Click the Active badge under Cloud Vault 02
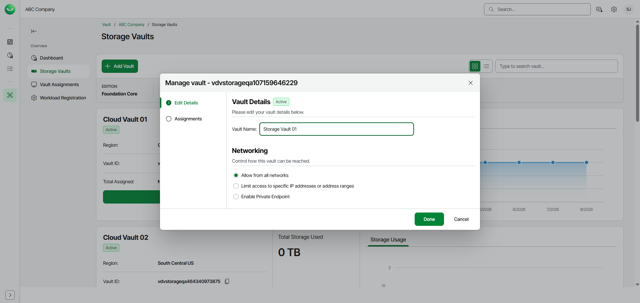 (x=111, y=248)
